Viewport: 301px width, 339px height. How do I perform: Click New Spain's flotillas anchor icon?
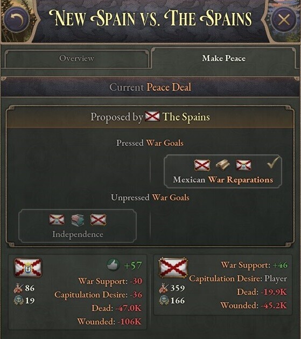18,301
